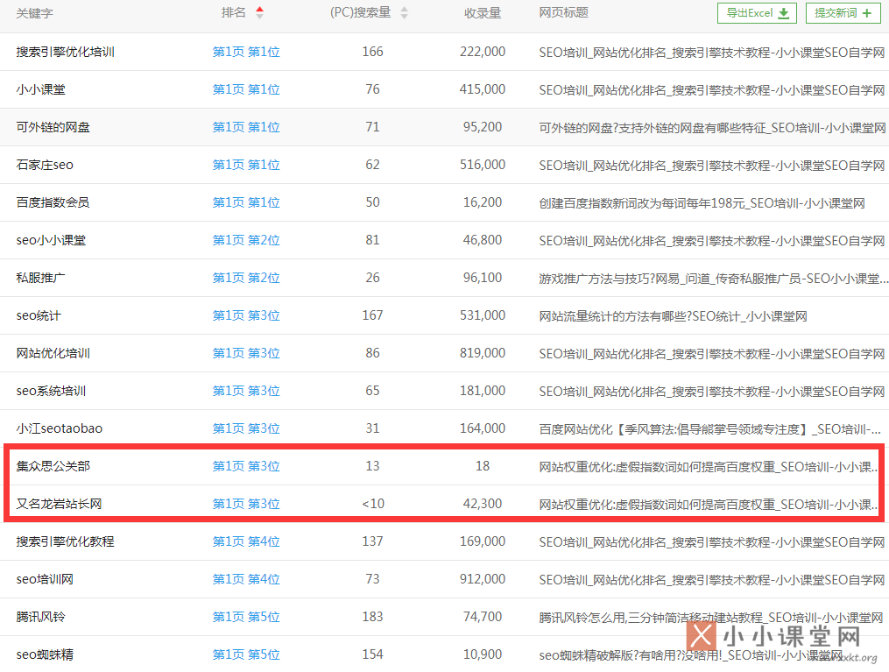Click search volume 183 for 腾讯风铃
Image resolution: width=889 pixels, height=672 pixels.
tap(372, 617)
